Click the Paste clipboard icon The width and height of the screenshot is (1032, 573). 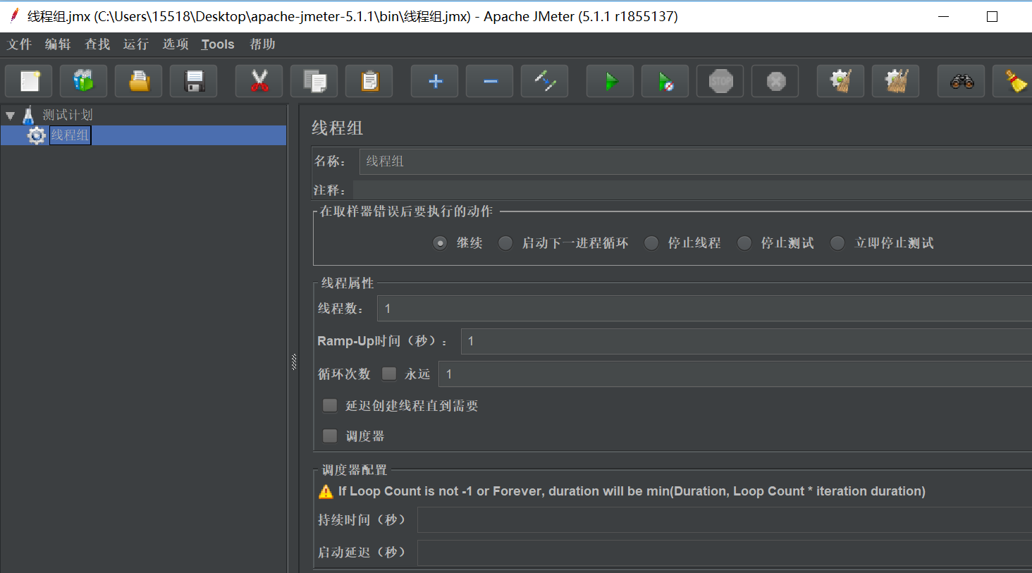click(x=369, y=82)
